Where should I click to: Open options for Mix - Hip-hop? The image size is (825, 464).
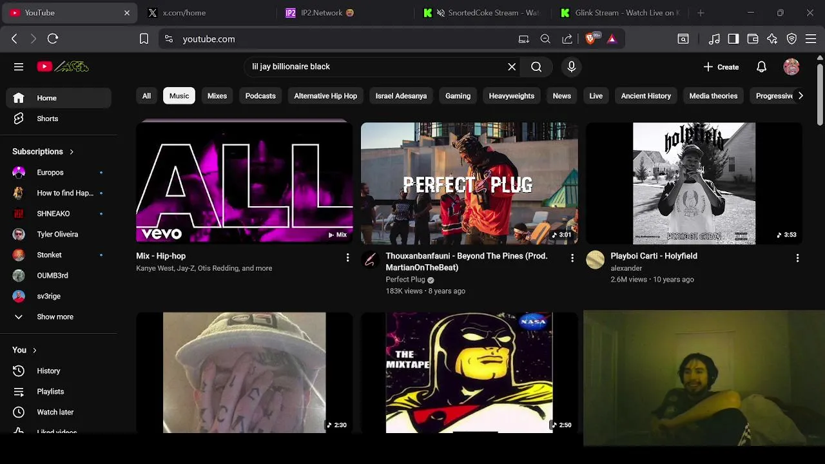347,258
